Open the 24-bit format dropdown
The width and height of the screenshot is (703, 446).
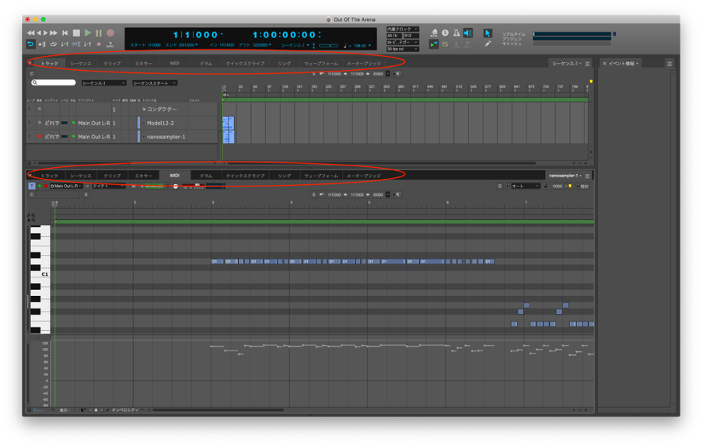(403, 42)
